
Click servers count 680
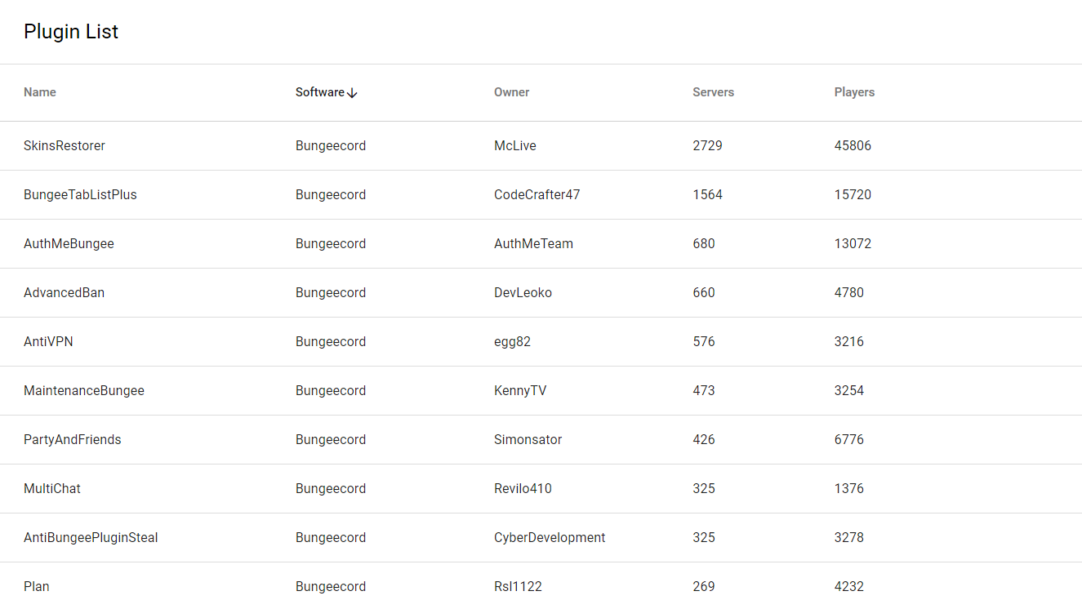coord(704,244)
